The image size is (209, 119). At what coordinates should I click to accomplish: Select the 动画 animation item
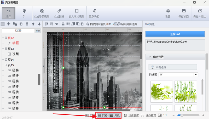click(15, 43)
